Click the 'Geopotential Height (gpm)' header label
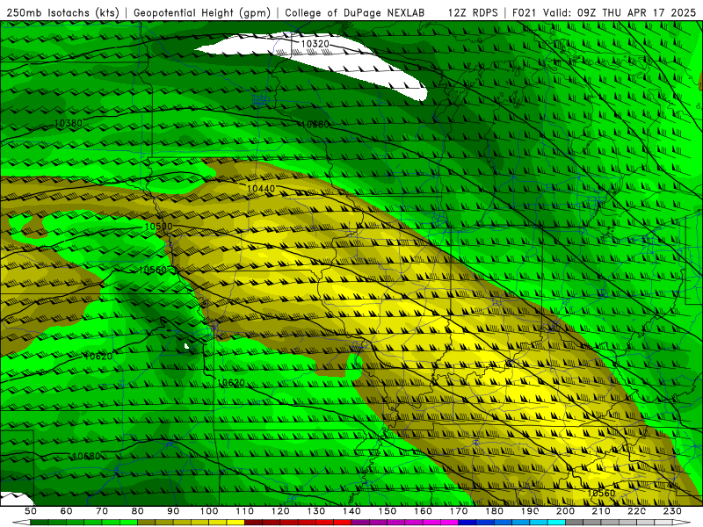703x527 pixels. (202, 13)
